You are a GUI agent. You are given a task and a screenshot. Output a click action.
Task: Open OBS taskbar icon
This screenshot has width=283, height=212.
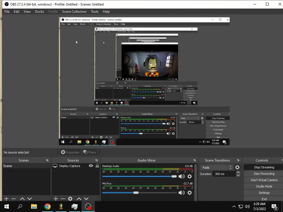pyautogui.click(x=88, y=206)
